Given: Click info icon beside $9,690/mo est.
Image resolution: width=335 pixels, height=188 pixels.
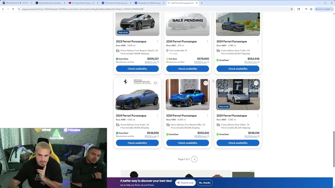Looking at the screenshot, I should (x=158, y=62).
